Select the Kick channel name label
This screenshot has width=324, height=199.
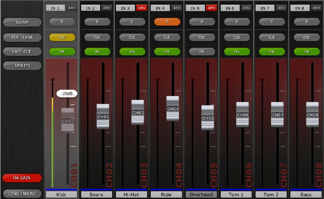click(x=61, y=195)
